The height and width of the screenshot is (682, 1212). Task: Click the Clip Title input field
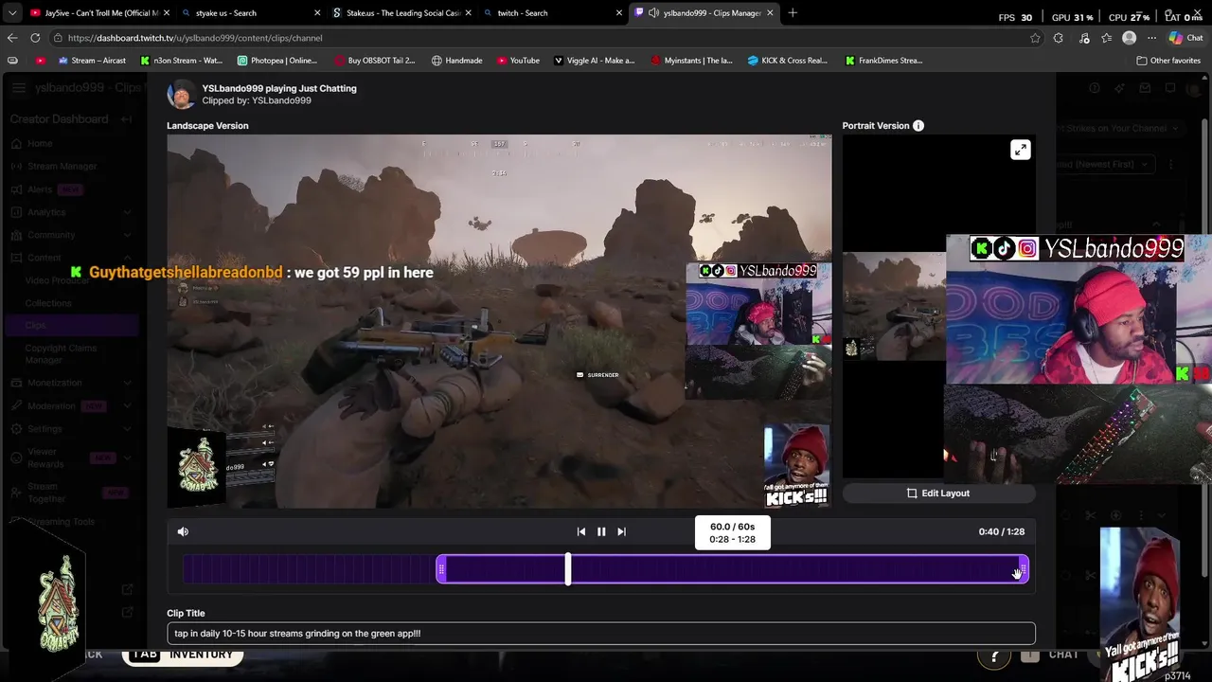pyautogui.click(x=601, y=633)
